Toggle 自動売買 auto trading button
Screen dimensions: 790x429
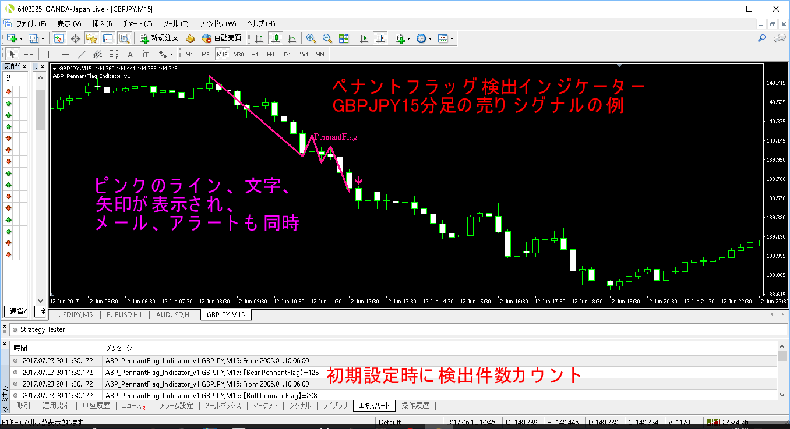pos(221,38)
